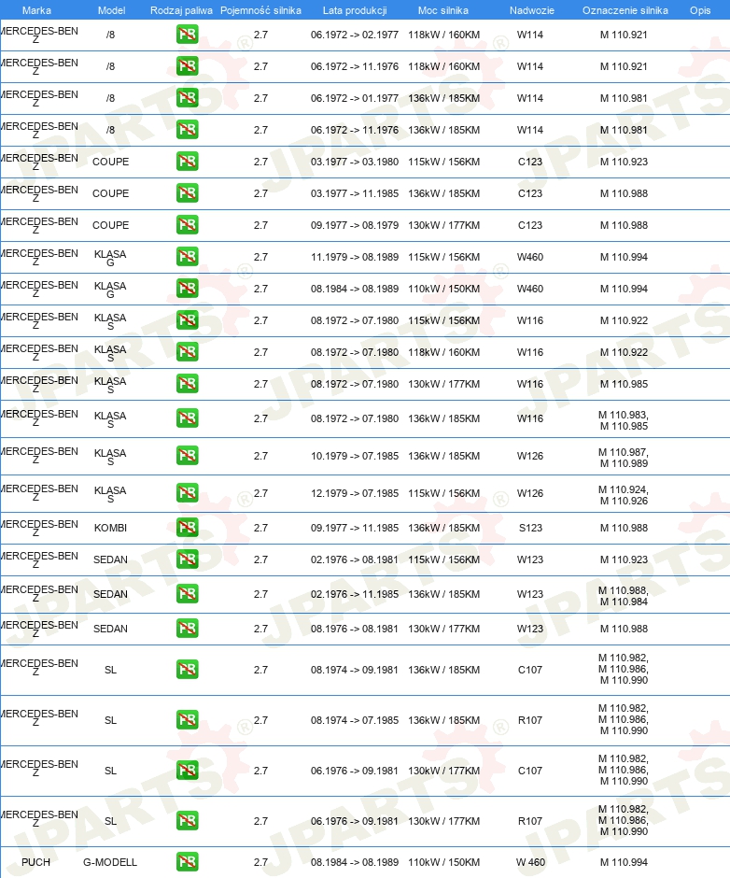The width and height of the screenshot is (730, 878).
Task: Click the Rodzaj paliwa column header
Action: [x=181, y=10]
